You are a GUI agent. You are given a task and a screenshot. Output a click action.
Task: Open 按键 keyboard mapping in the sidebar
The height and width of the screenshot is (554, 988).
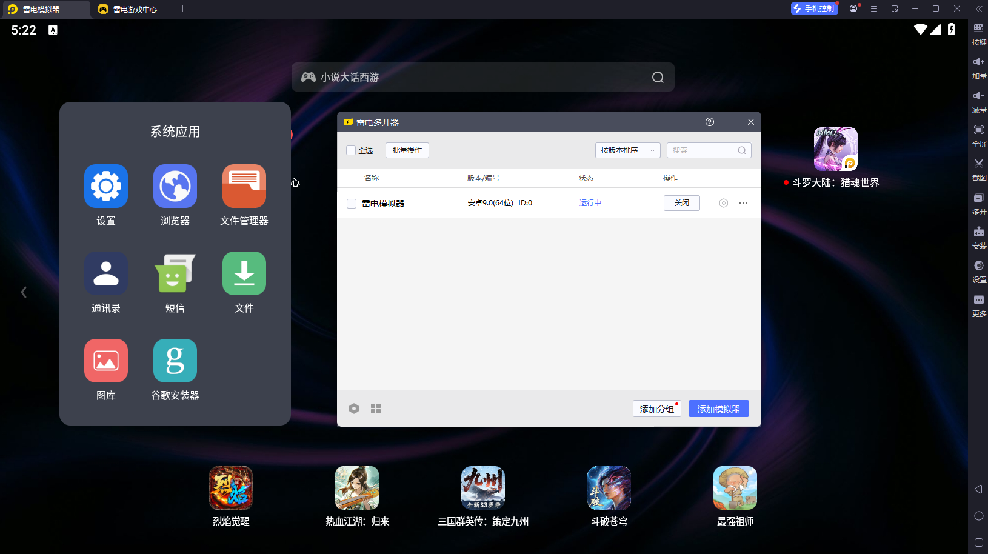click(x=979, y=35)
